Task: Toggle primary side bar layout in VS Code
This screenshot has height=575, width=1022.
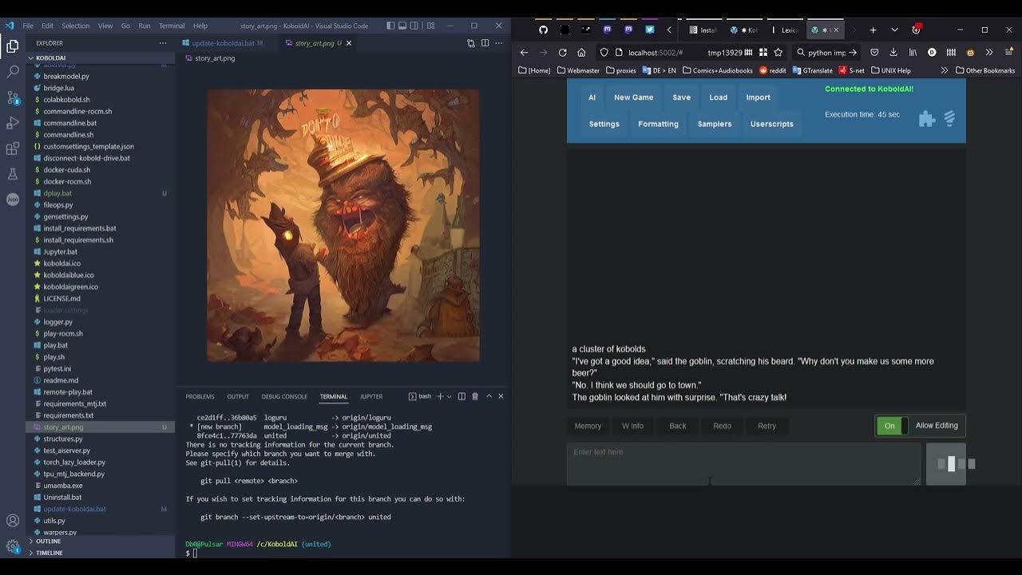Action: 389,26
